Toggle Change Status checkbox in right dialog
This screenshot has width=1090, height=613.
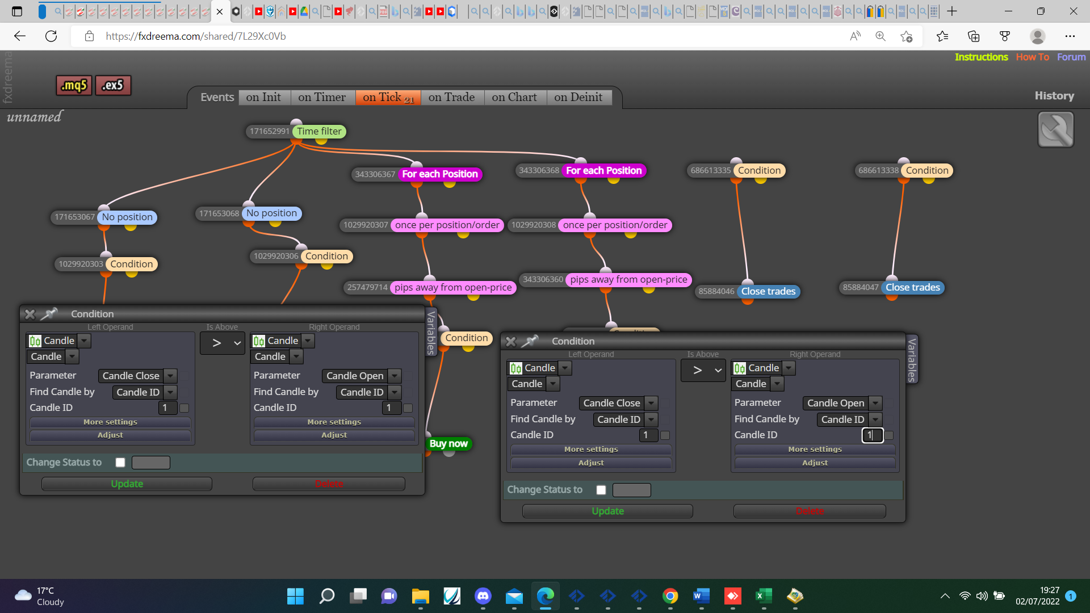coord(601,490)
